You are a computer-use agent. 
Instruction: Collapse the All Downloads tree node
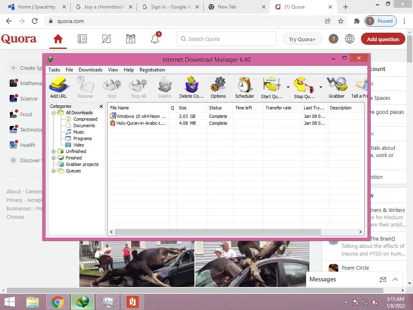pos(54,113)
